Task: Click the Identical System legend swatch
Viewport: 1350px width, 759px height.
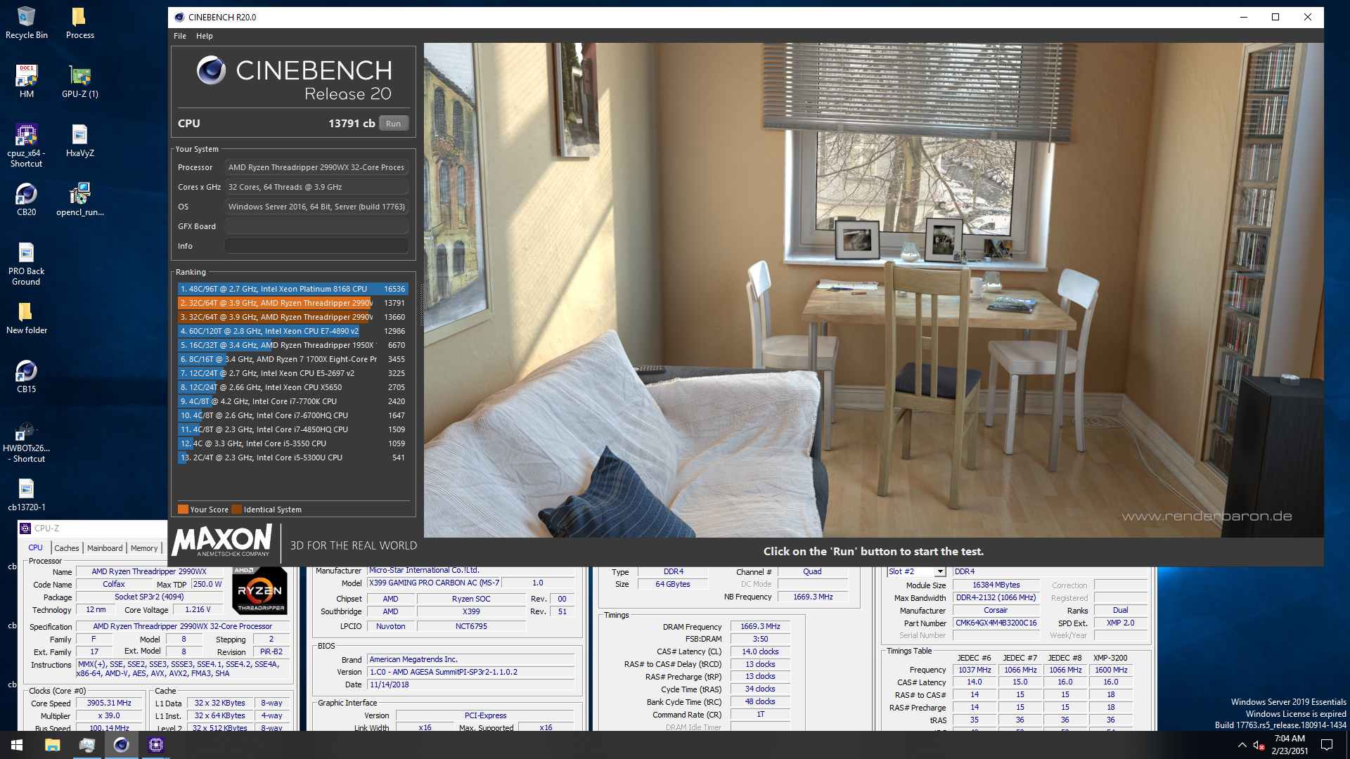Action: 237,510
